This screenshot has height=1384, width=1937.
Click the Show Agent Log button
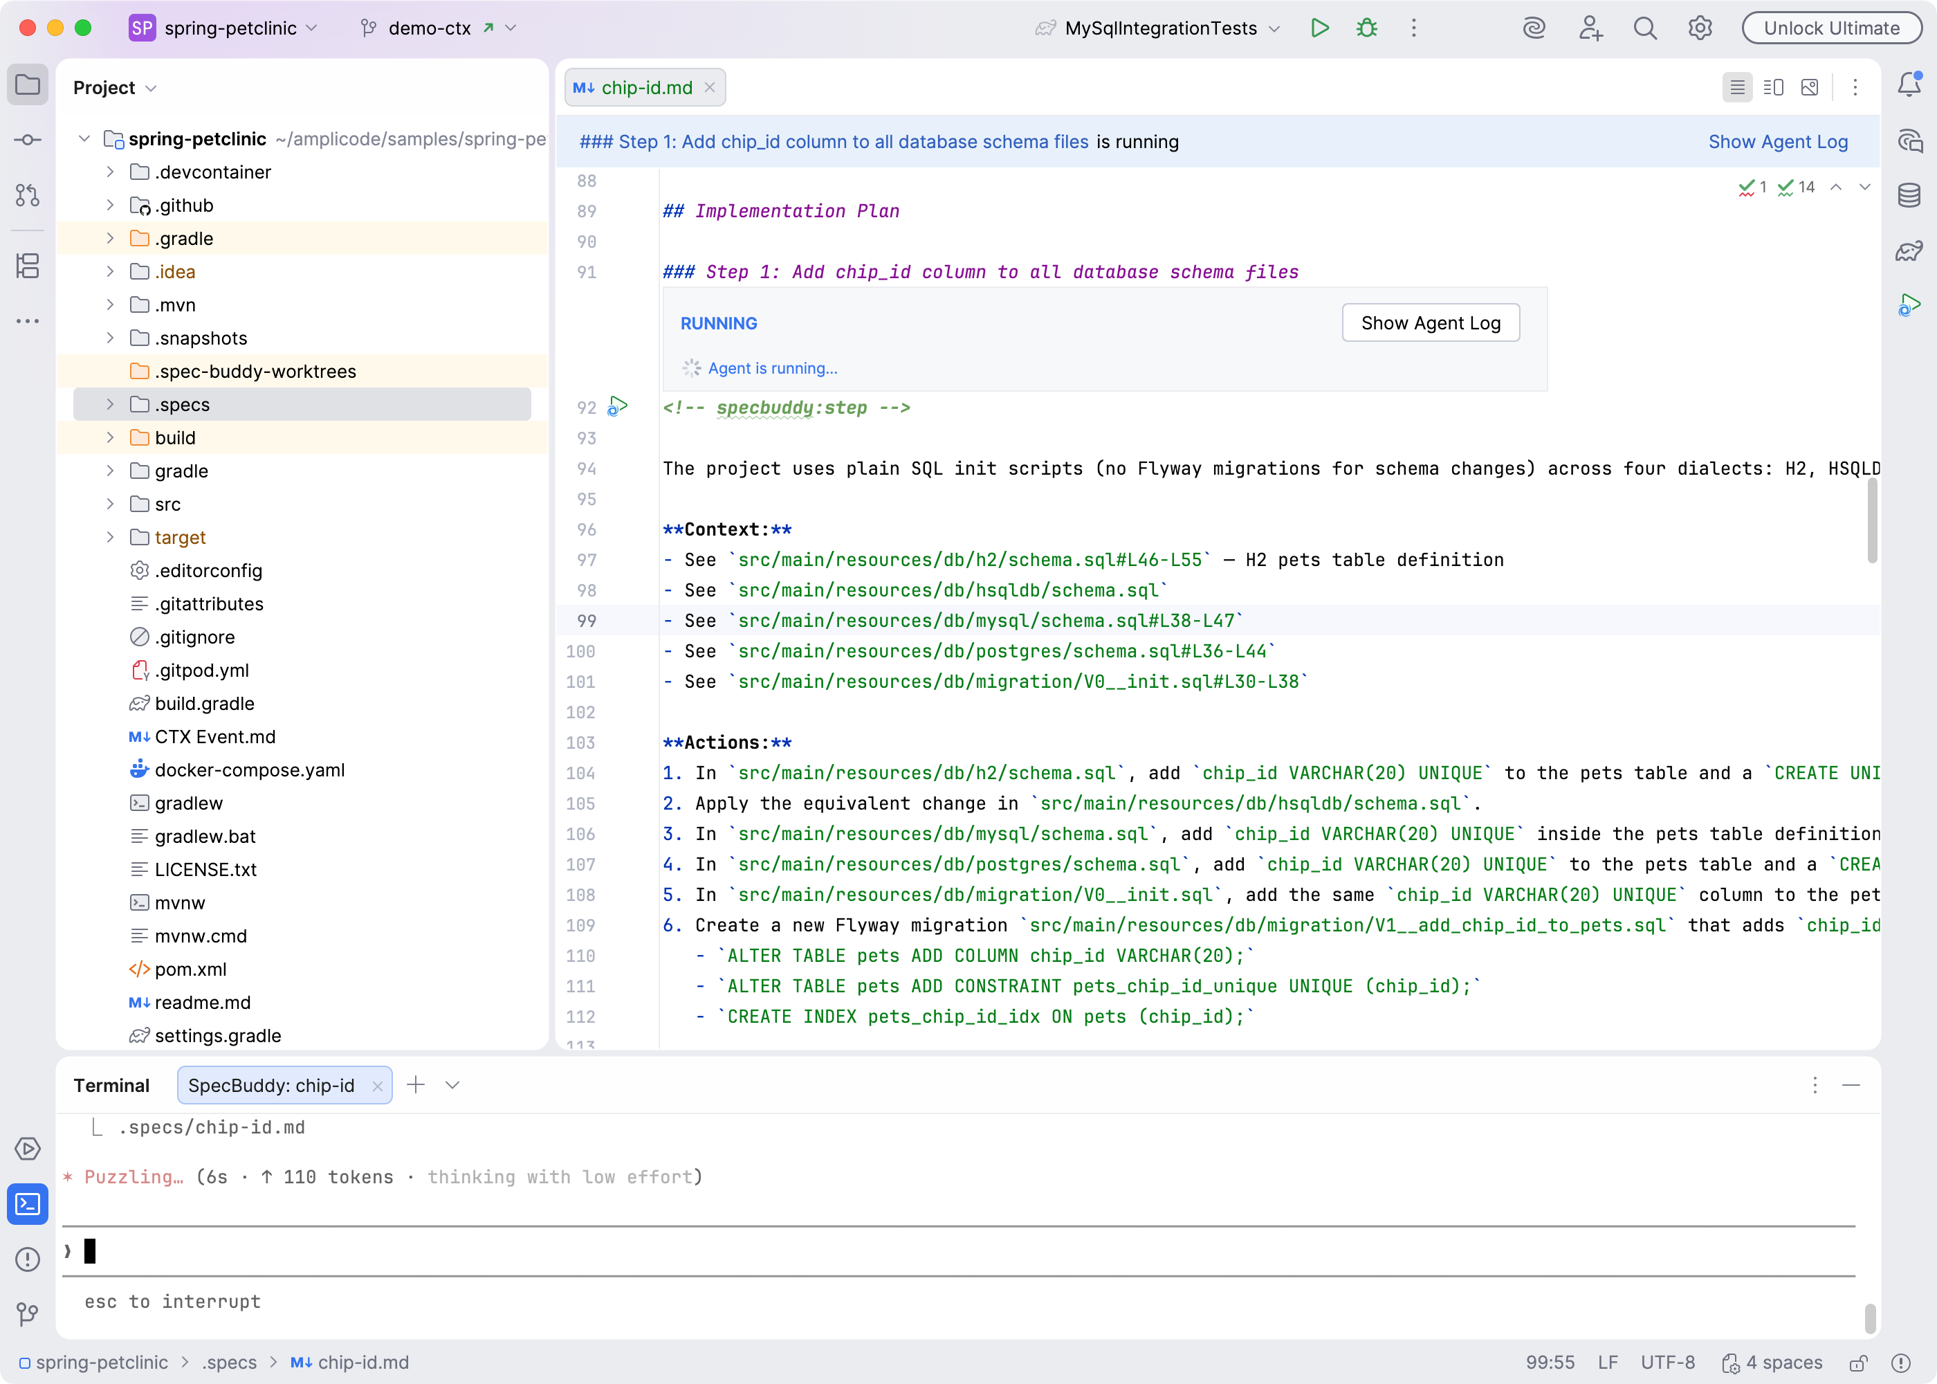tap(1430, 323)
